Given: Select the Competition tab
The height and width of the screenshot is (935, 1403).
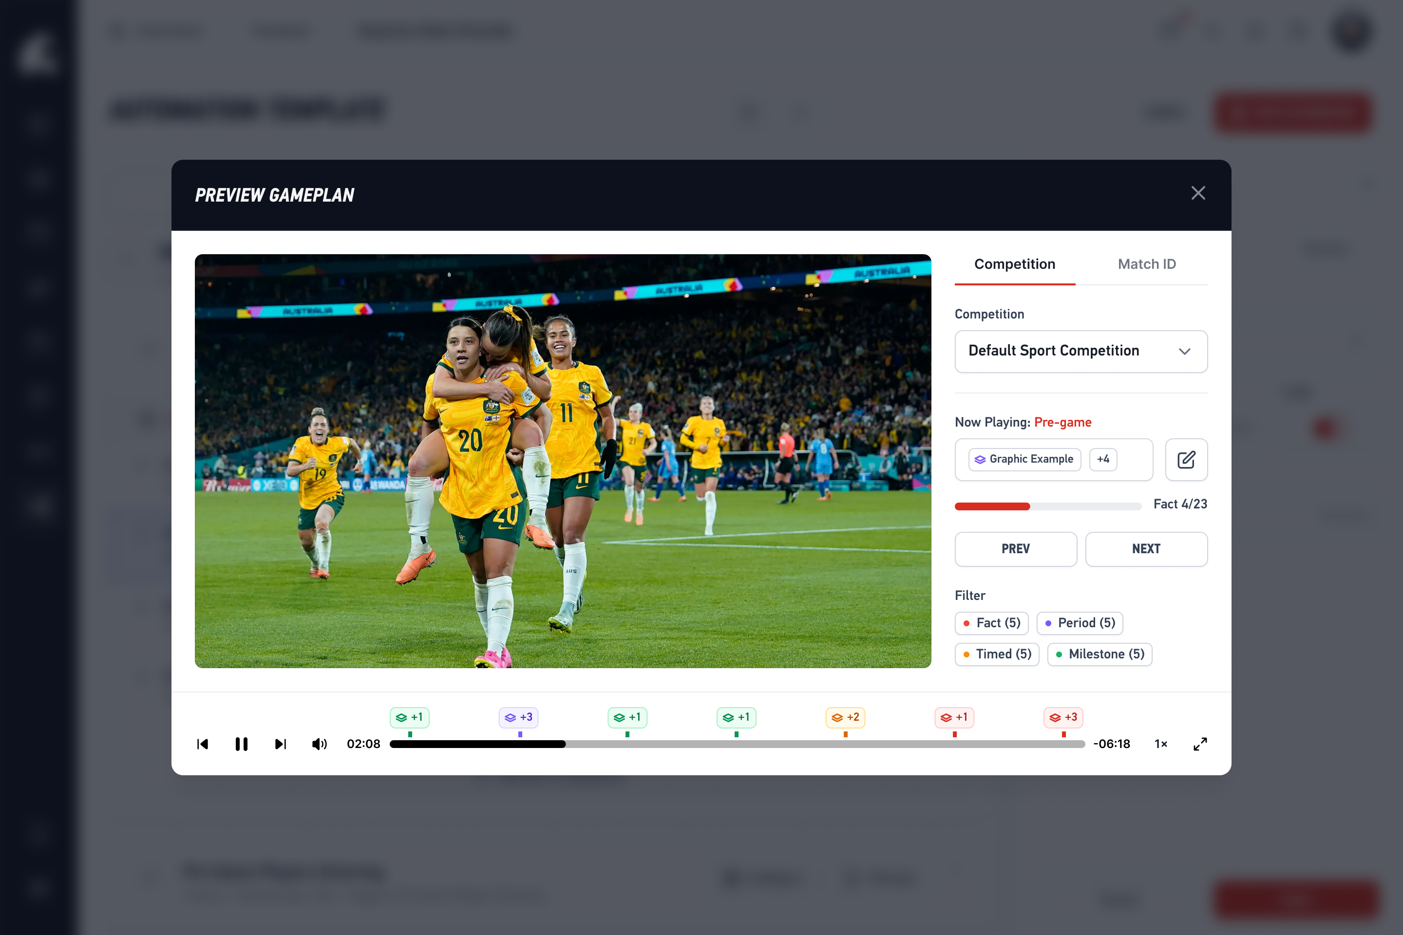Looking at the screenshot, I should (x=1015, y=264).
